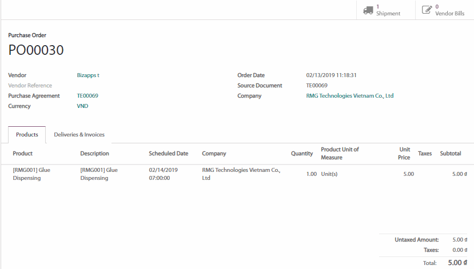
Task: Click the truck Shipment icon
Action: (x=368, y=10)
